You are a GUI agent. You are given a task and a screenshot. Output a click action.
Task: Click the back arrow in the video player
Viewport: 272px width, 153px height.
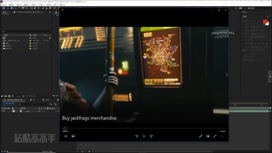(63, 10)
